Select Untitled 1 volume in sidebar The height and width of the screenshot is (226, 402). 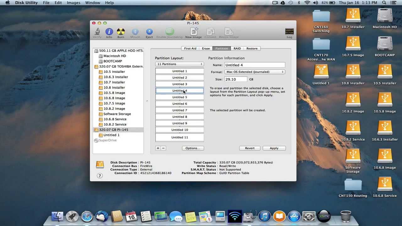pyautogui.click(x=118, y=135)
